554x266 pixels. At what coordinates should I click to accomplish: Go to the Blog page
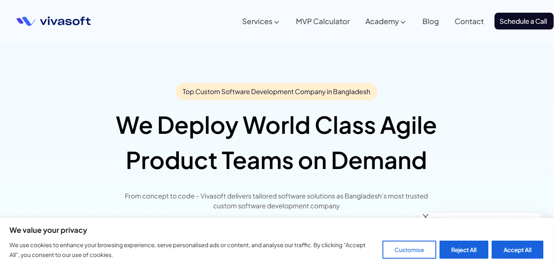point(430,22)
